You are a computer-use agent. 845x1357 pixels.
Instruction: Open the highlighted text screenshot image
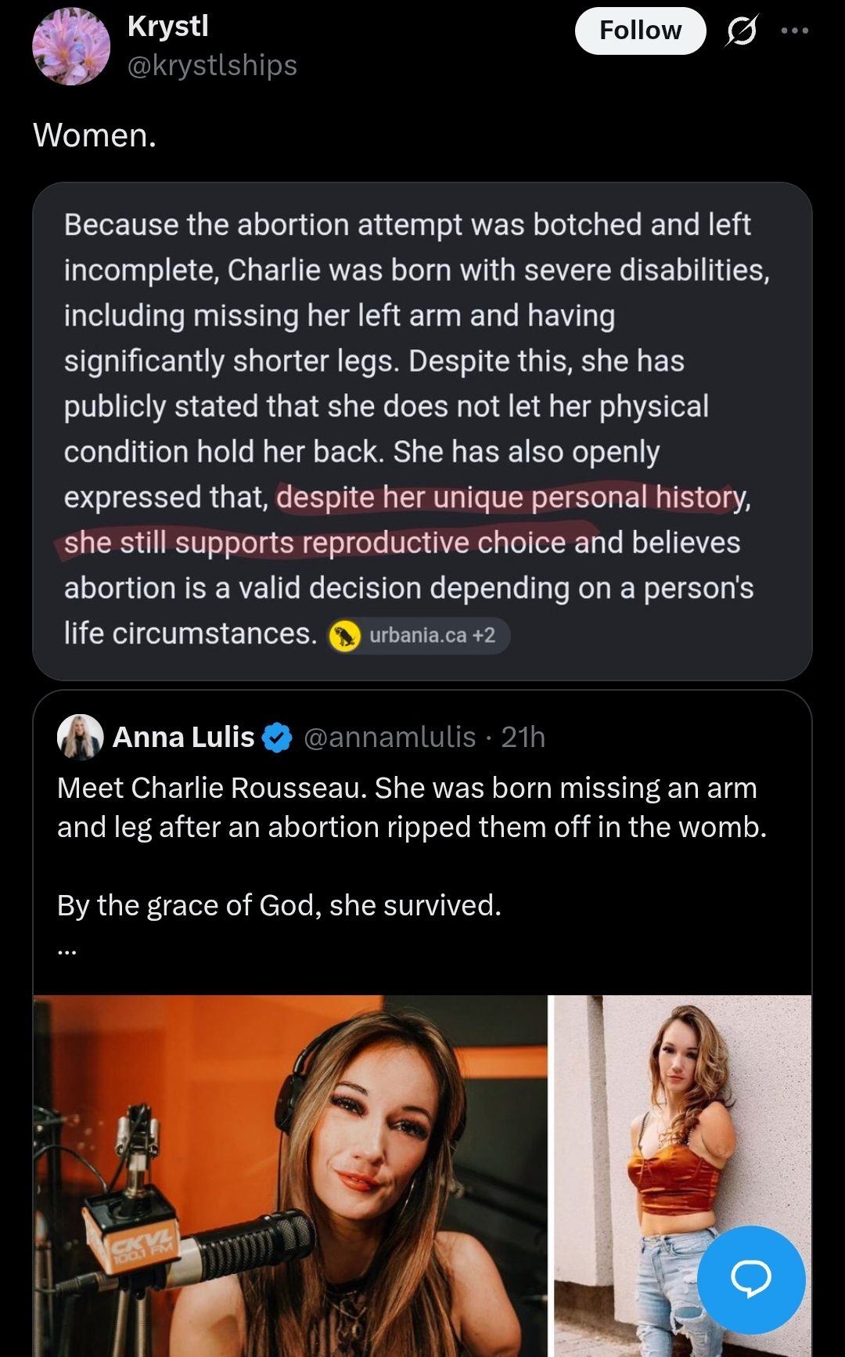click(422, 431)
